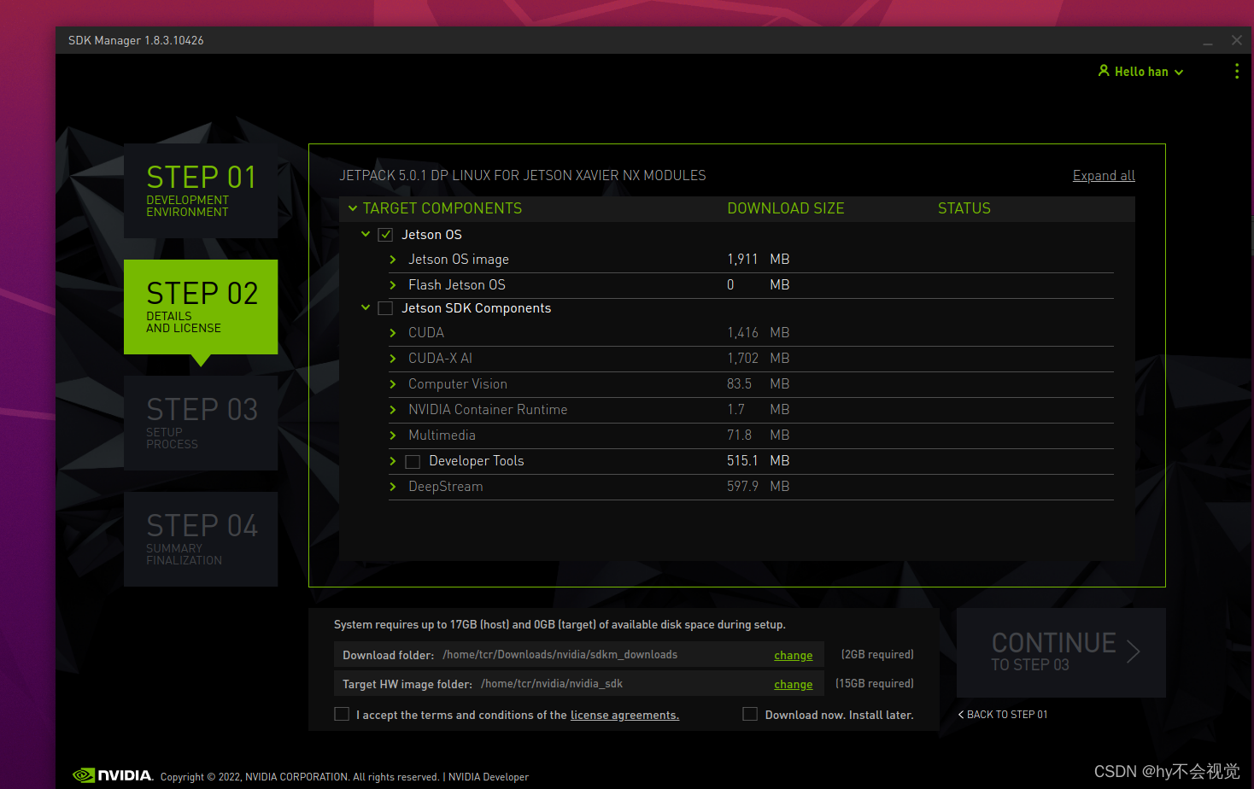The image size is (1254, 789).
Task: Click Continue to Step 03 button
Action: coord(1061,652)
